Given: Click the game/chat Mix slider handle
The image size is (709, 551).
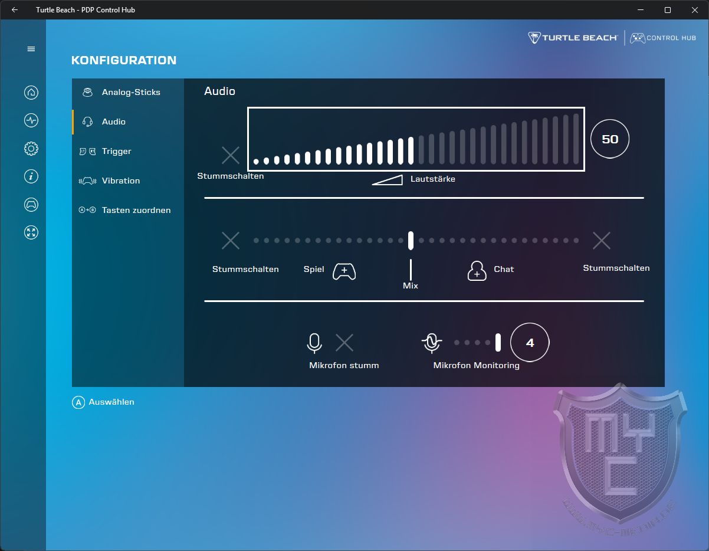Looking at the screenshot, I should (411, 241).
